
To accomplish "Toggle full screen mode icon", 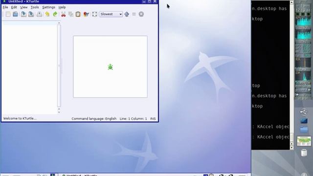I will [94, 14].
